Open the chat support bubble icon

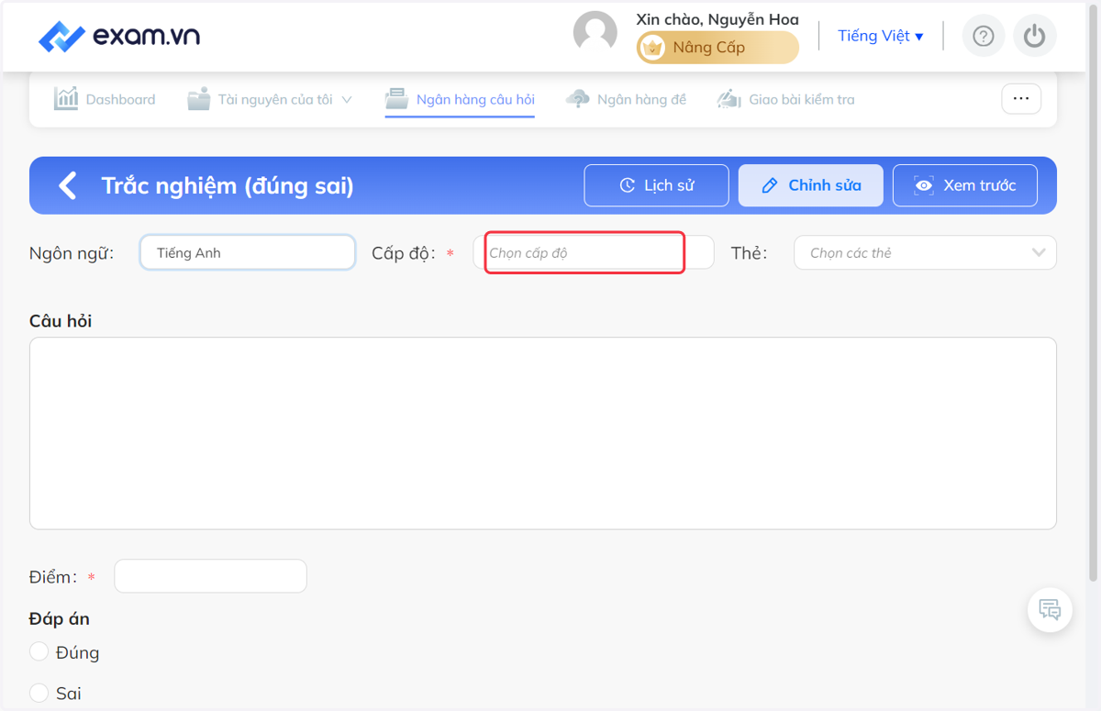(1050, 609)
